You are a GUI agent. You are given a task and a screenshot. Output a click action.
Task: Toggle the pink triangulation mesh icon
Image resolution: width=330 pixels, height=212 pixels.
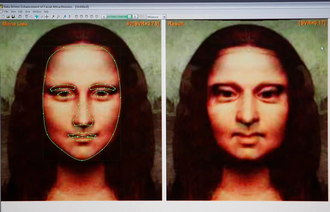point(32,17)
